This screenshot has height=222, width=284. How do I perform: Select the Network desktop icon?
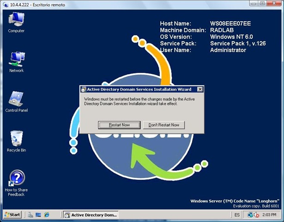16,62
